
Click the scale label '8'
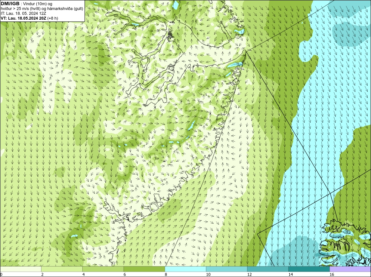(x=166, y=274)
